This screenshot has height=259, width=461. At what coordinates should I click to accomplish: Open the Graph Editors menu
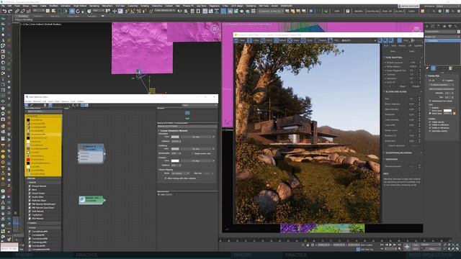point(80,6)
